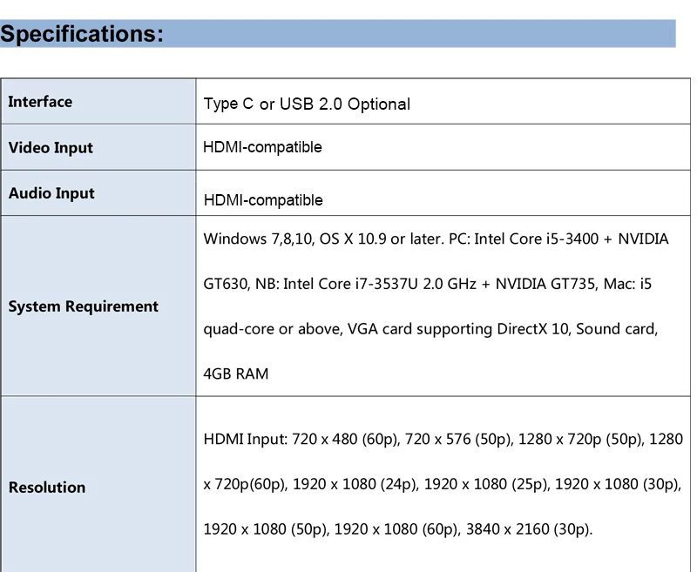Select the Audio Input row label
Screen dimensions: 697x572
[51, 193]
